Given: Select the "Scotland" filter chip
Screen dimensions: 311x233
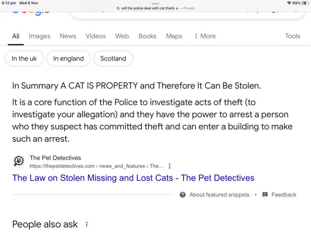Looking at the screenshot, I should click(x=113, y=59).
